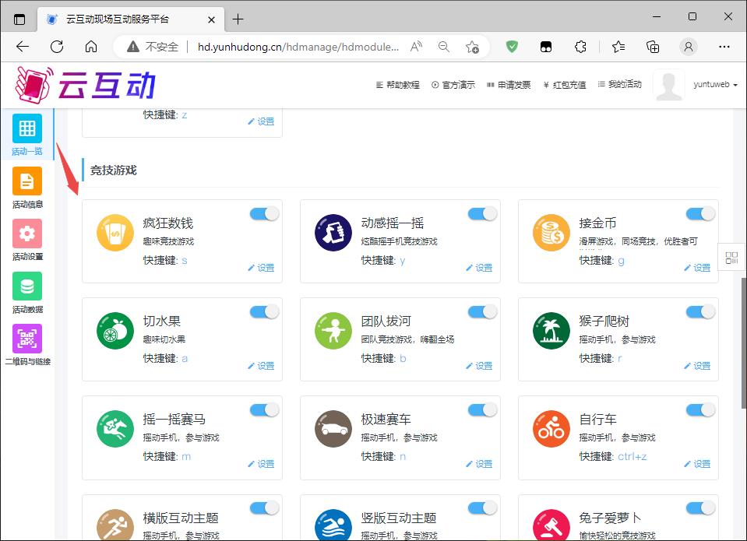Image resolution: width=747 pixels, height=541 pixels.
Task: Open 帮助教程 in the top menu
Action: coord(398,85)
